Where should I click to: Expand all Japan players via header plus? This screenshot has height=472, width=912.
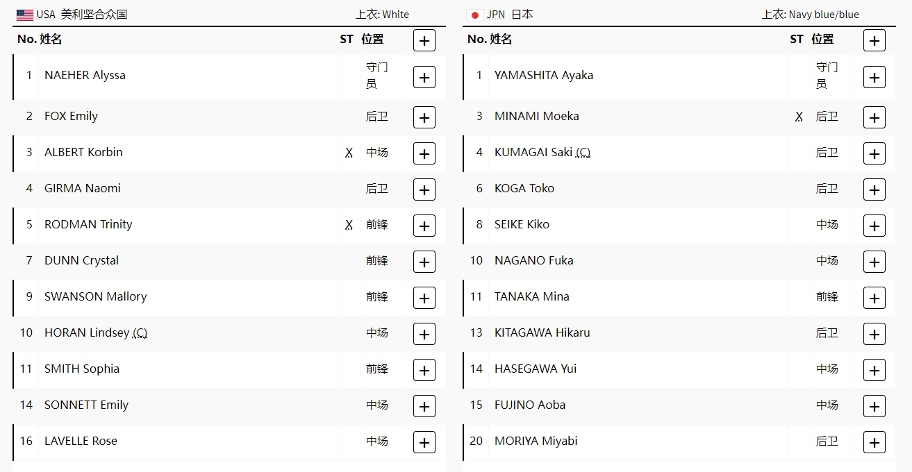(874, 40)
